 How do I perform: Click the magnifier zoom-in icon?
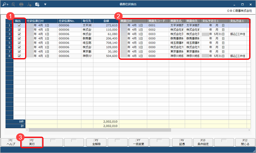coord(6,4)
